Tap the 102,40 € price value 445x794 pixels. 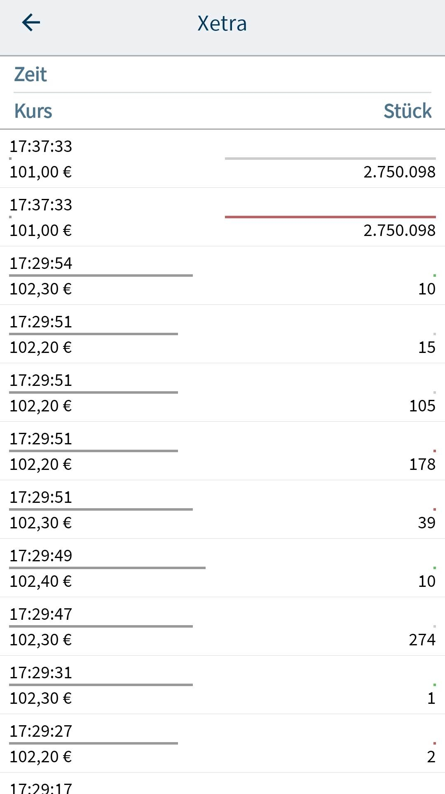[41, 581]
